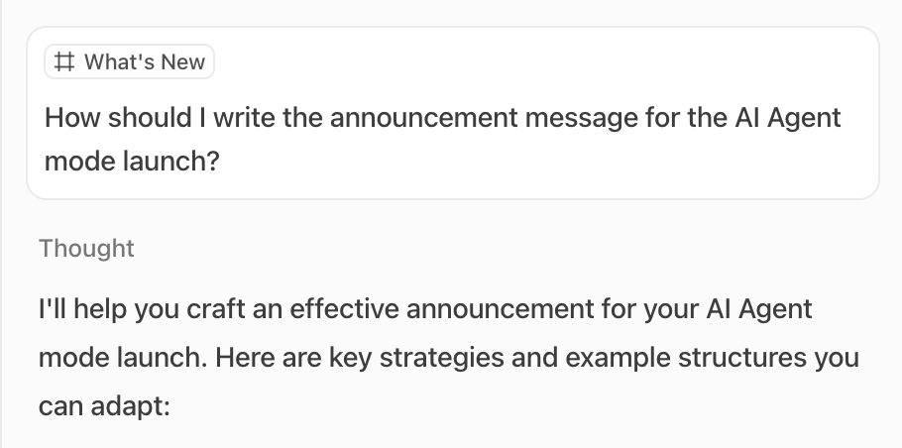The width and height of the screenshot is (902, 448).
Task: Click blank area right of "can adapt:"
Action: tap(496, 404)
